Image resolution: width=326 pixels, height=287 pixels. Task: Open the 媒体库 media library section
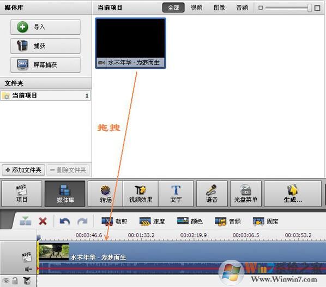pos(65,194)
